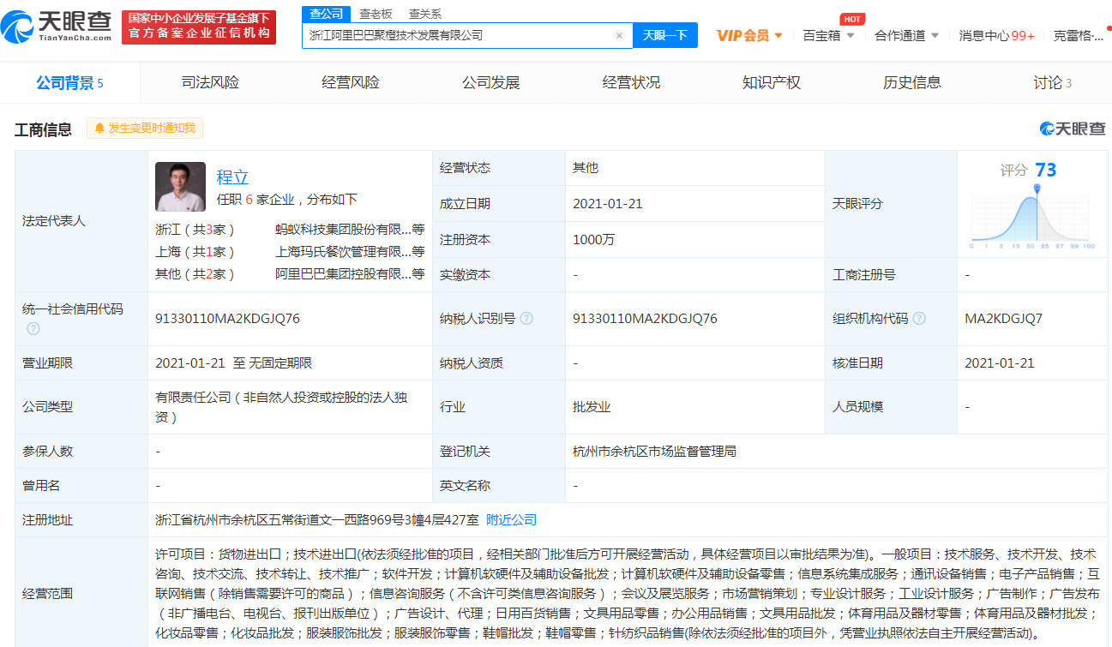Click the 注册资本 value 1000万
Viewport: 1112px width, 647px height.
593,239
